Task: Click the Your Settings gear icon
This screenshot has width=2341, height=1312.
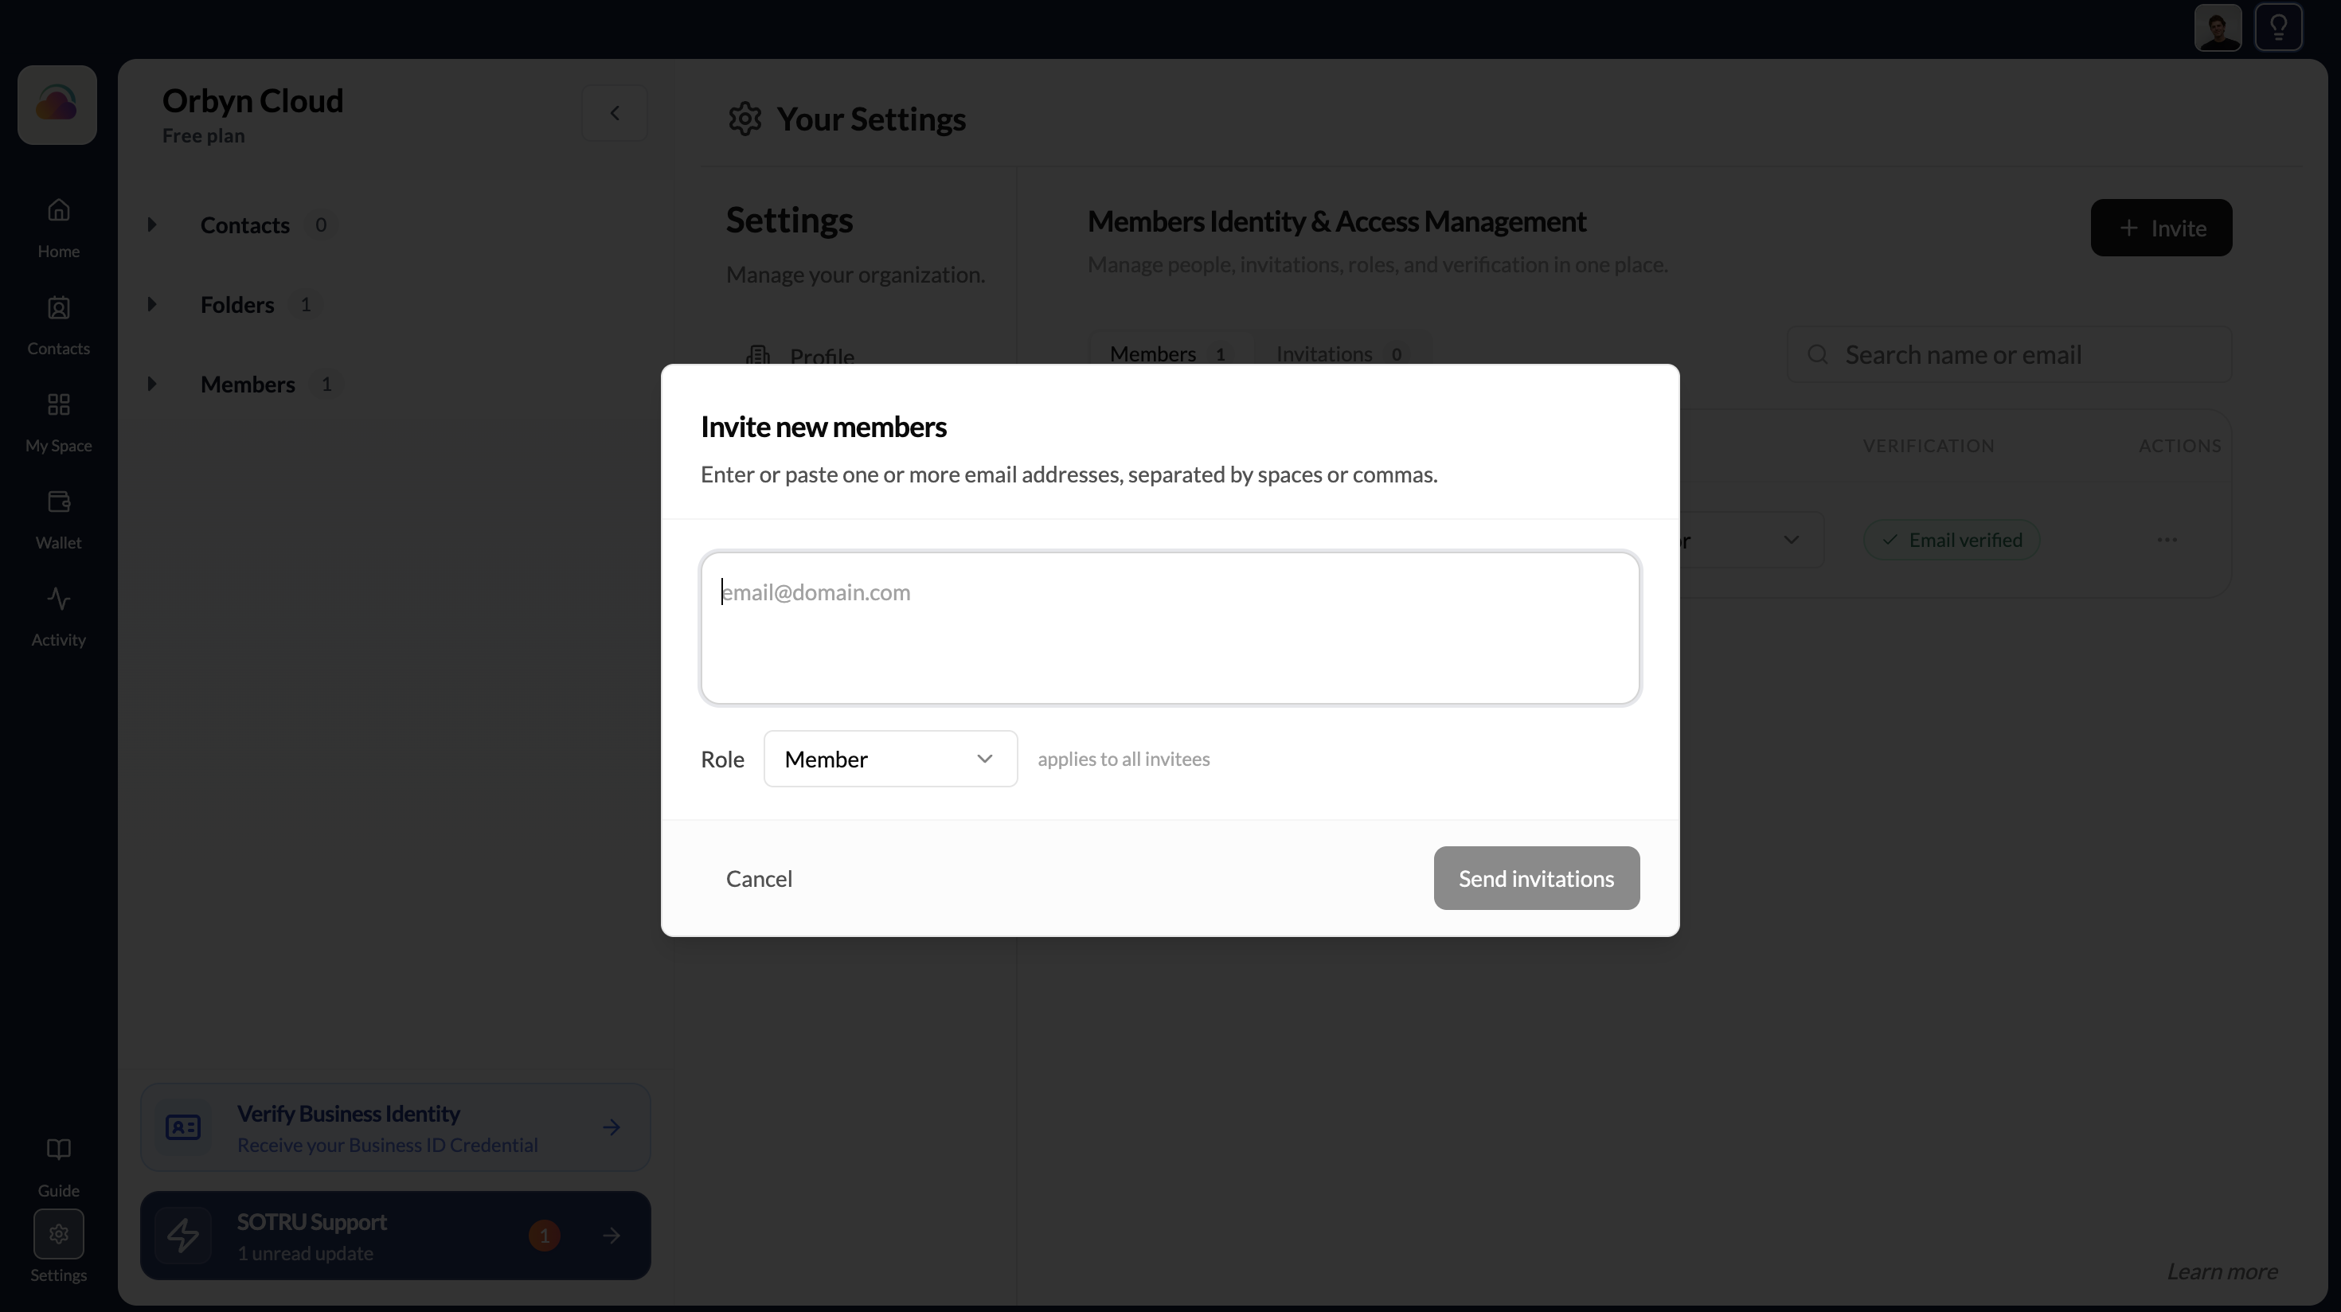Action: (745, 119)
